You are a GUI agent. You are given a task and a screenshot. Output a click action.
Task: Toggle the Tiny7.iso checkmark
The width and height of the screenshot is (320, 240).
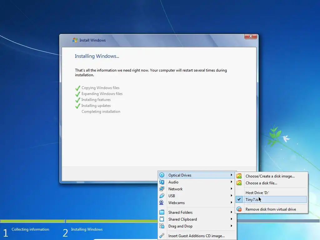click(239, 199)
